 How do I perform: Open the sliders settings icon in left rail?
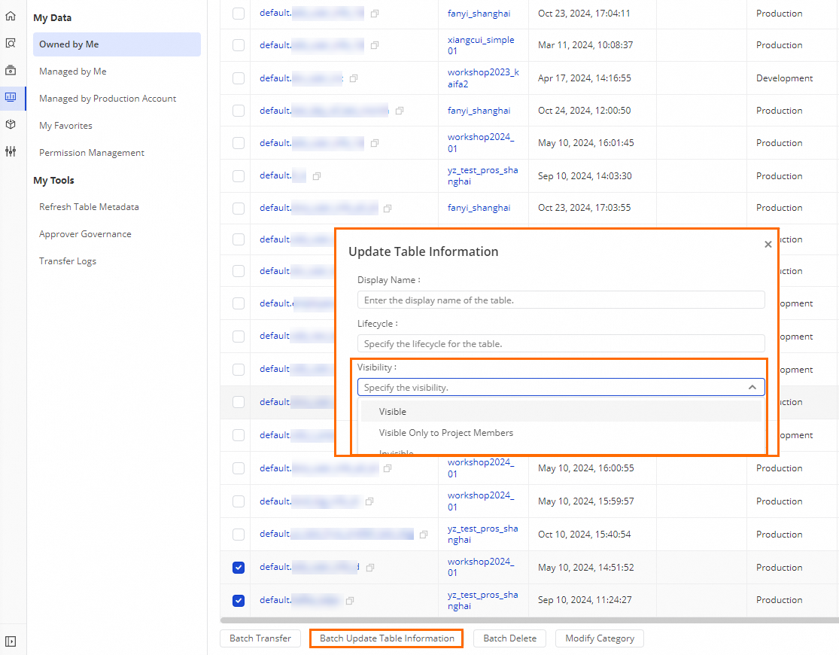11,151
